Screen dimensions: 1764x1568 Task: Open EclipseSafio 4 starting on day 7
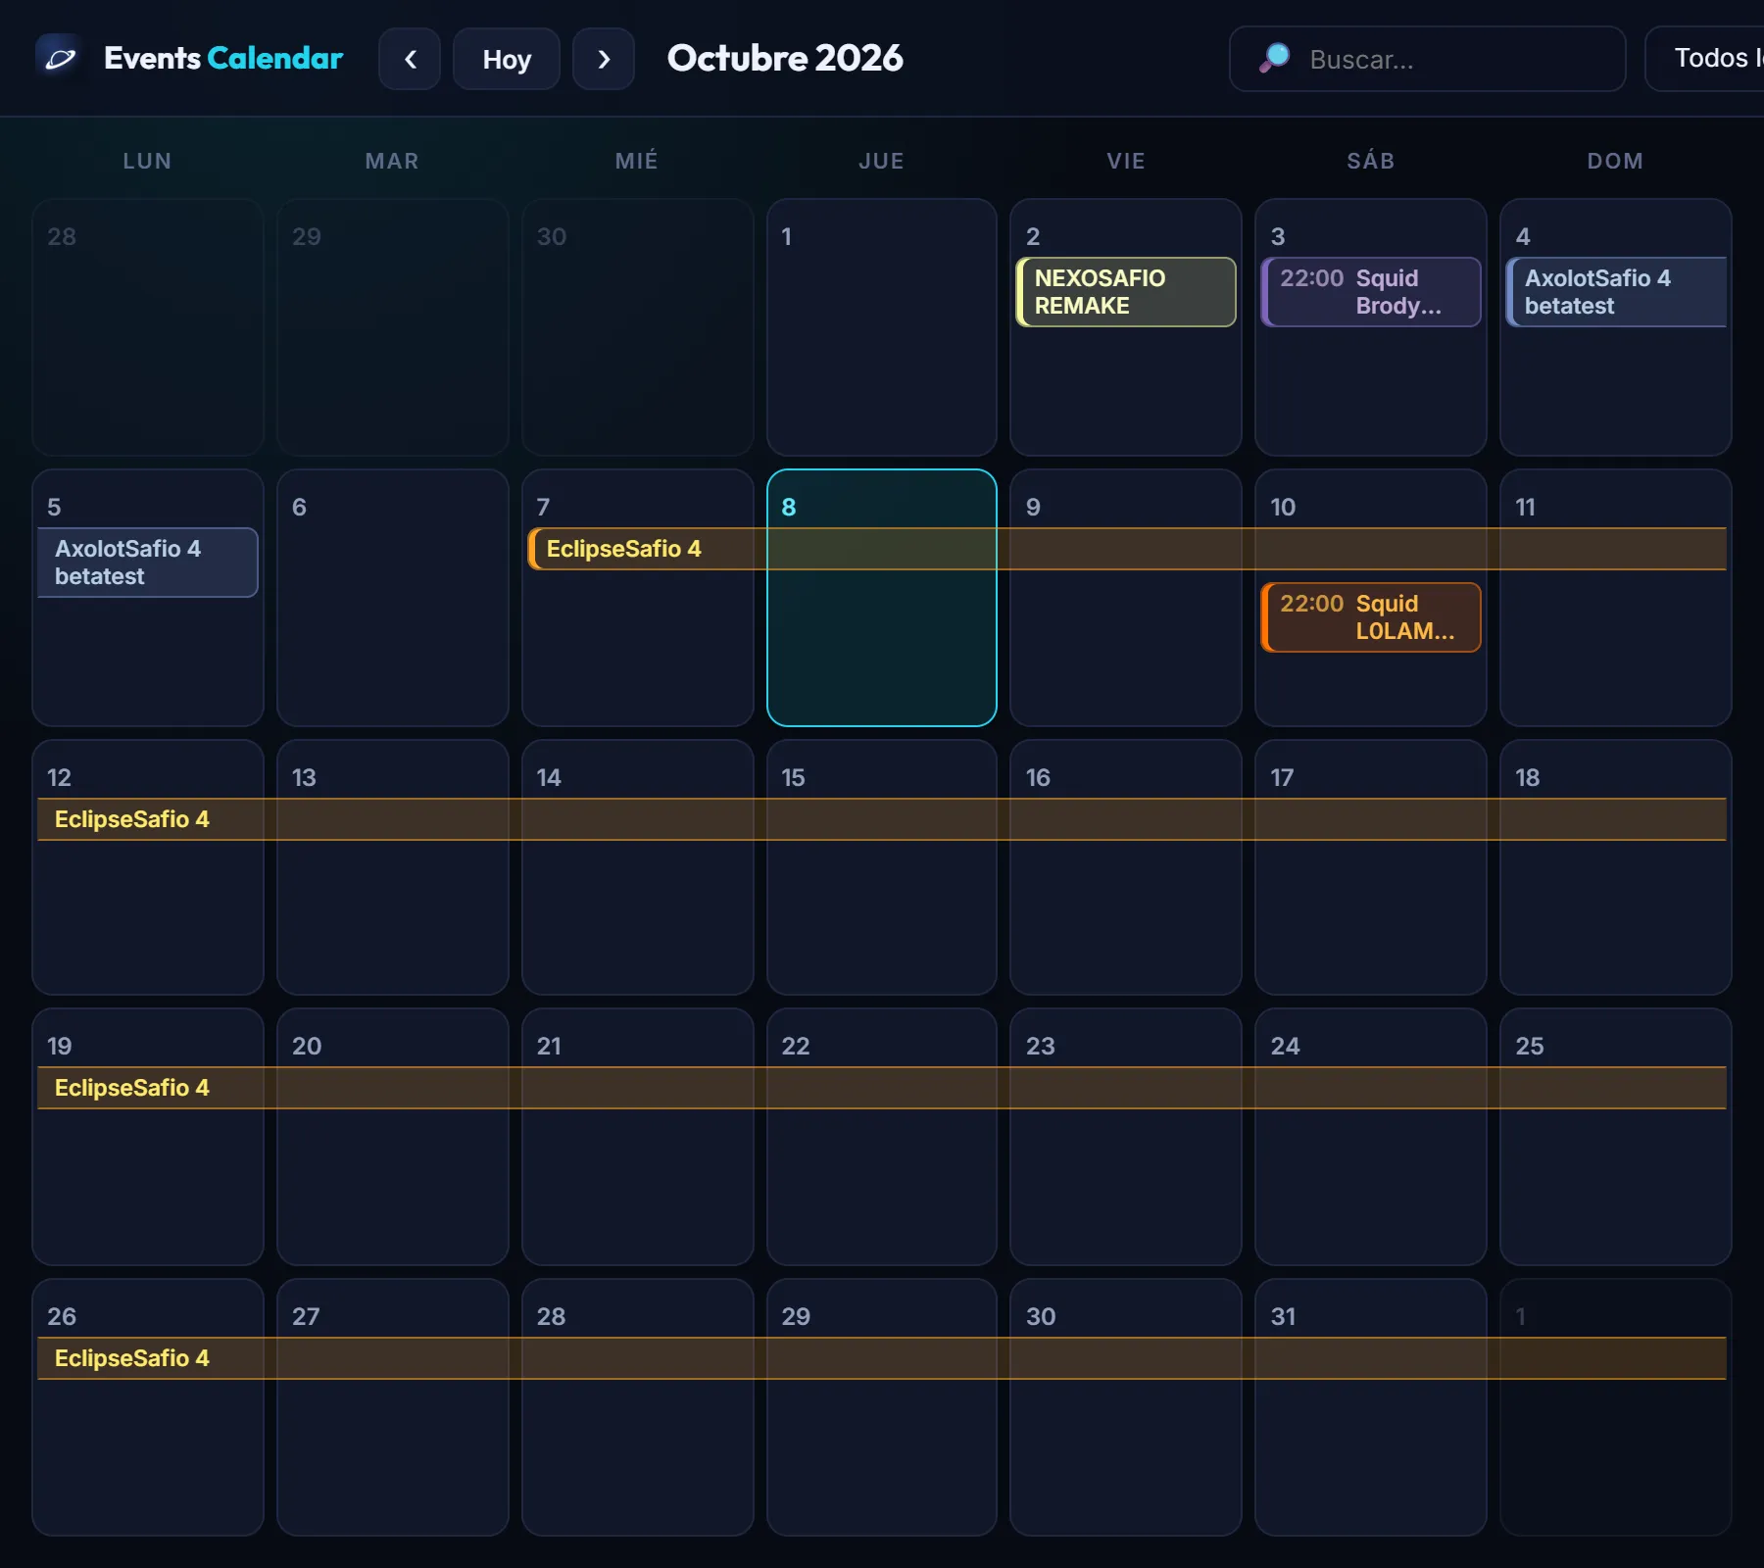[1127, 549]
